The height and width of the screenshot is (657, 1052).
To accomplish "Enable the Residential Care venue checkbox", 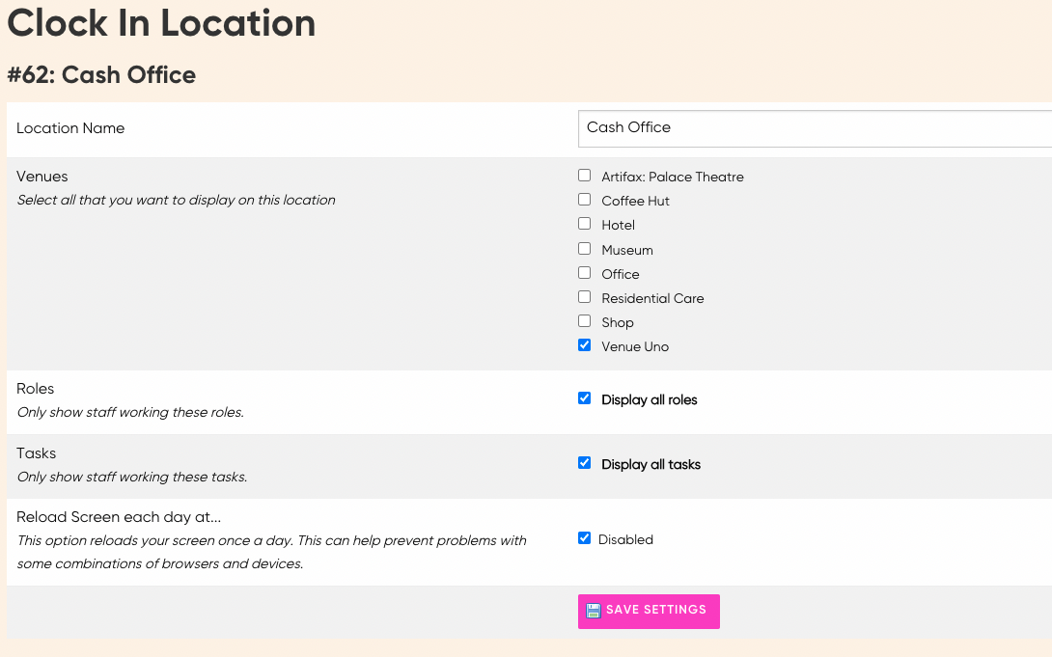I will point(584,297).
